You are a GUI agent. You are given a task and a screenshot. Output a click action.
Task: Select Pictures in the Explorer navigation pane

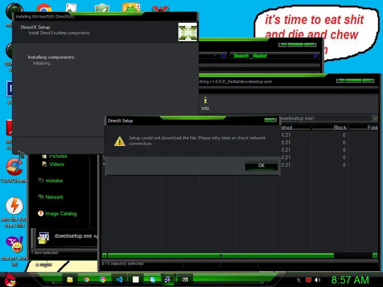(x=58, y=156)
